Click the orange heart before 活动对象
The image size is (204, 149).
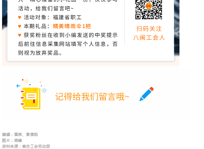pos(20,17)
